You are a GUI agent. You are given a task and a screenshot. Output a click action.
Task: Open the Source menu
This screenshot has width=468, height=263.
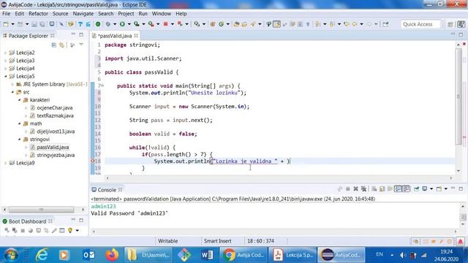click(x=60, y=14)
